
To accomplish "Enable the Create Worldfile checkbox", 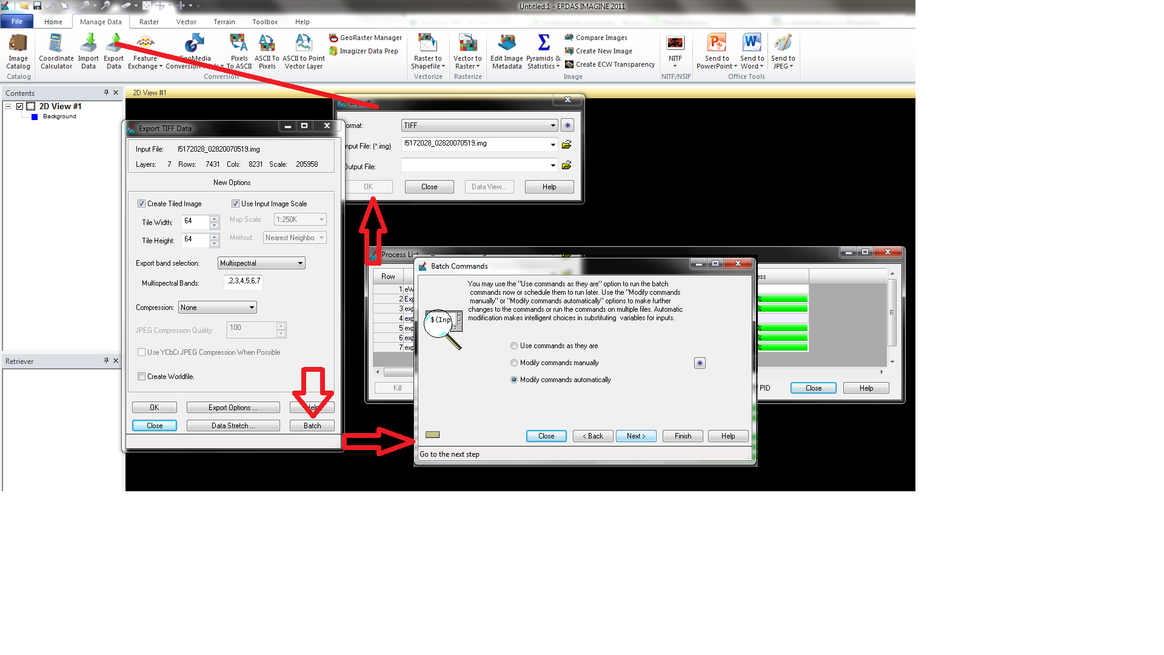I will click(141, 376).
